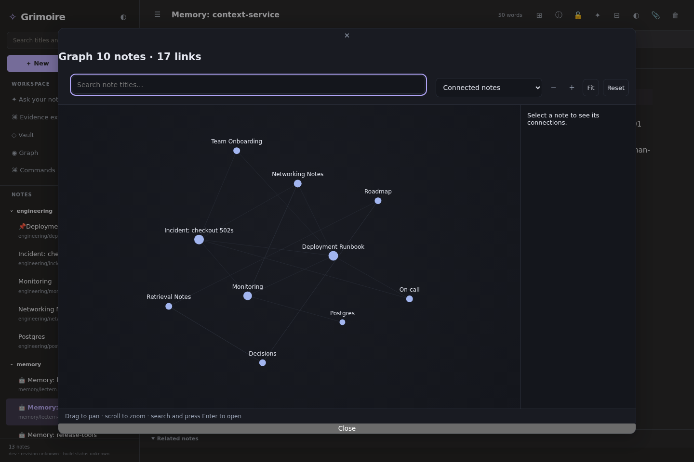Image resolution: width=694 pixels, height=462 pixels.
Task: Select the Decisions graph node
Action: coord(263,363)
